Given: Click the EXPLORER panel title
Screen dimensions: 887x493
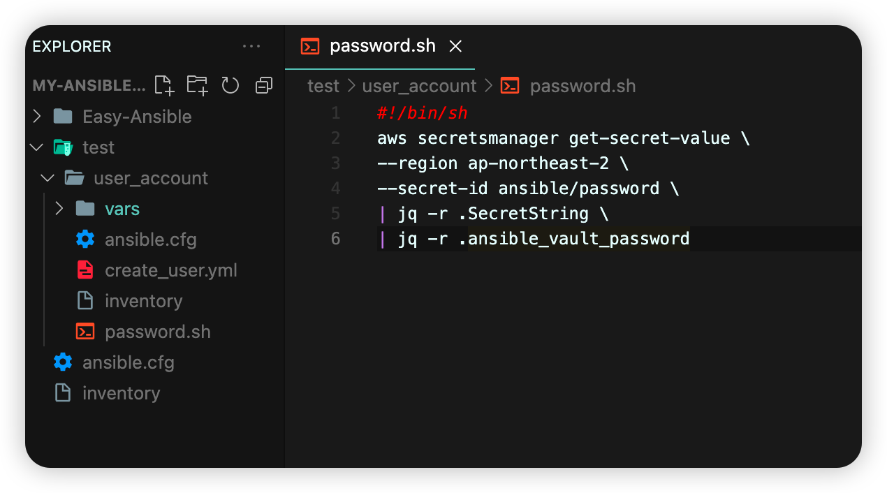Looking at the screenshot, I should click(x=72, y=46).
